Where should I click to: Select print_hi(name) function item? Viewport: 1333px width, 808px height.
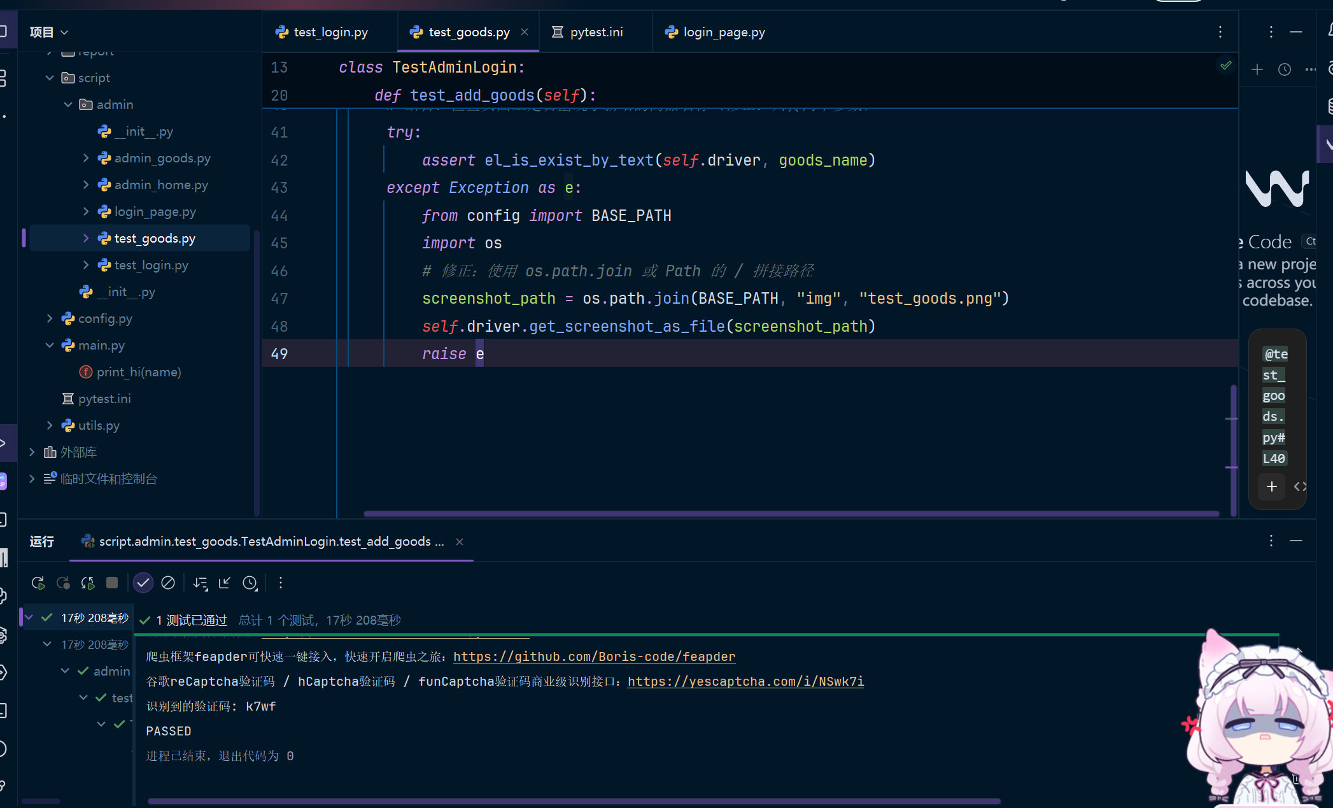point(139,372)
